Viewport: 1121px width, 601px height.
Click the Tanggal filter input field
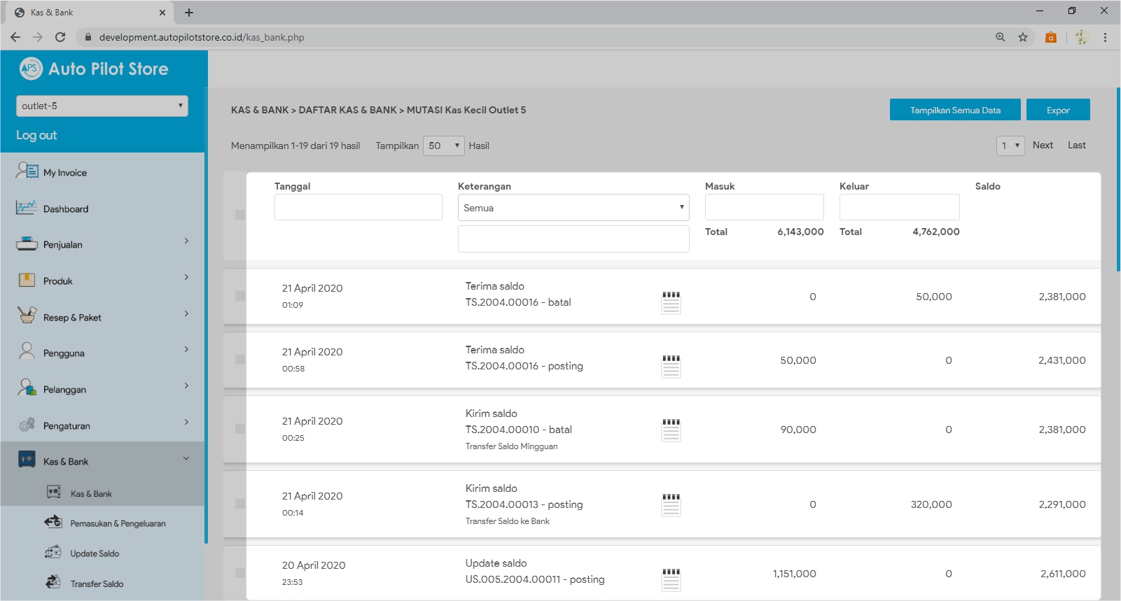358,208
